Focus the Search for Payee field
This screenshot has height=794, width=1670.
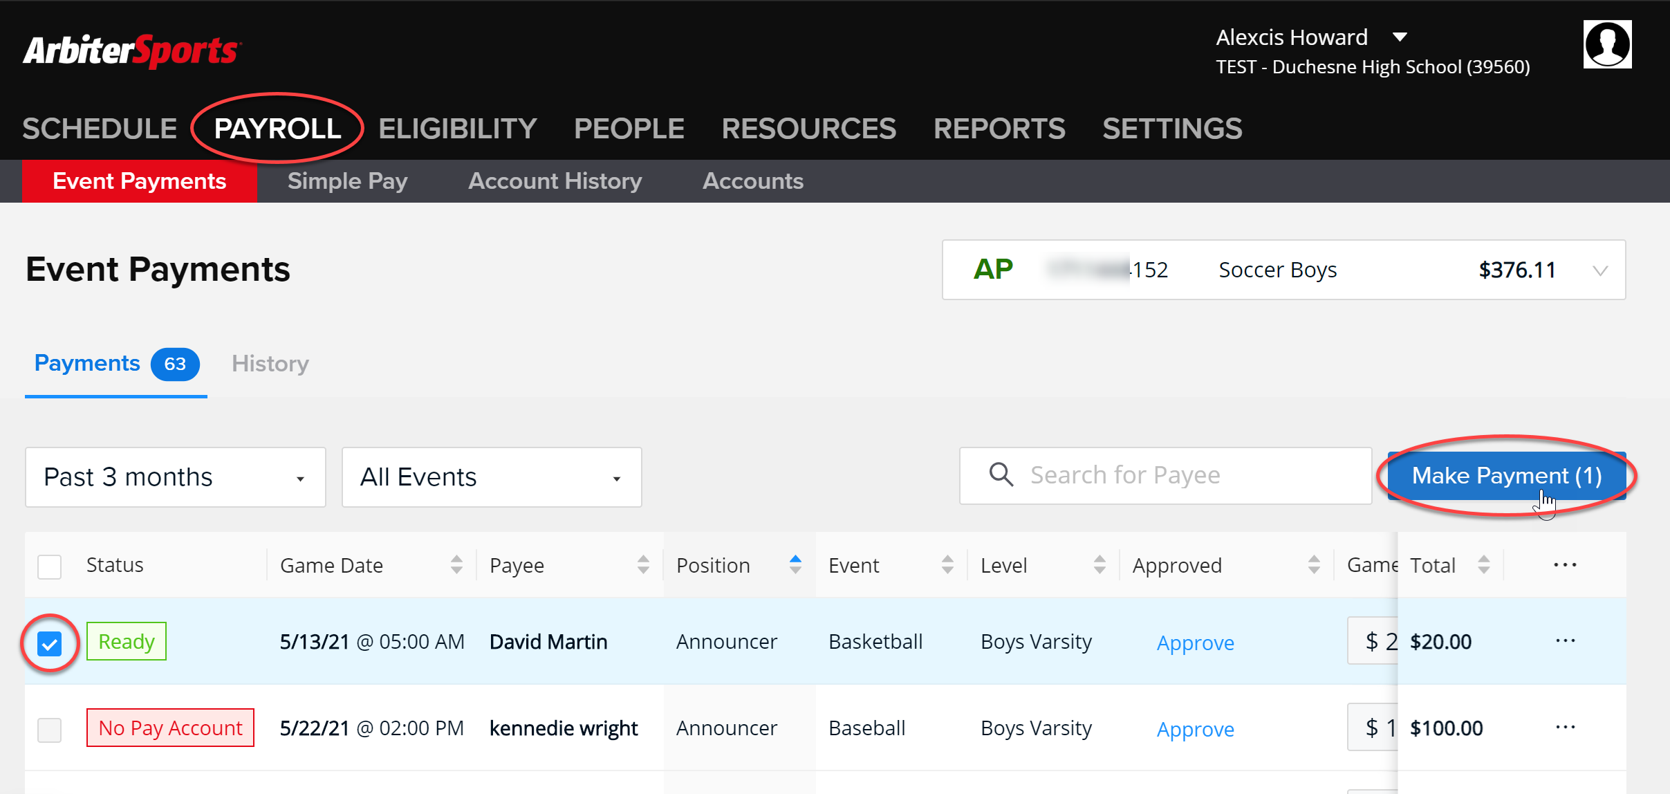pyautogui.click(x=1165, y=476)
